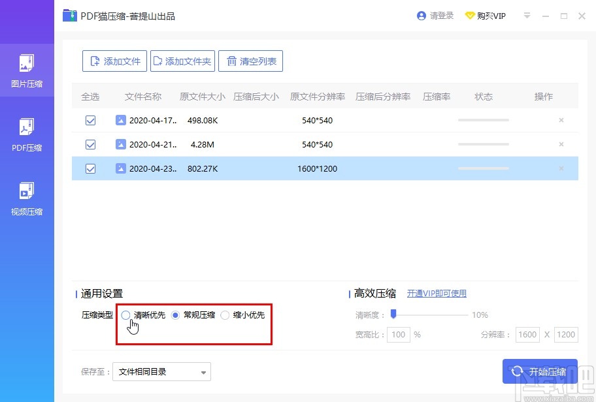Viewport: 596px width, 402px height.
Task: Select the 清晰优先 radio option
Action: [x=126, y=315]
